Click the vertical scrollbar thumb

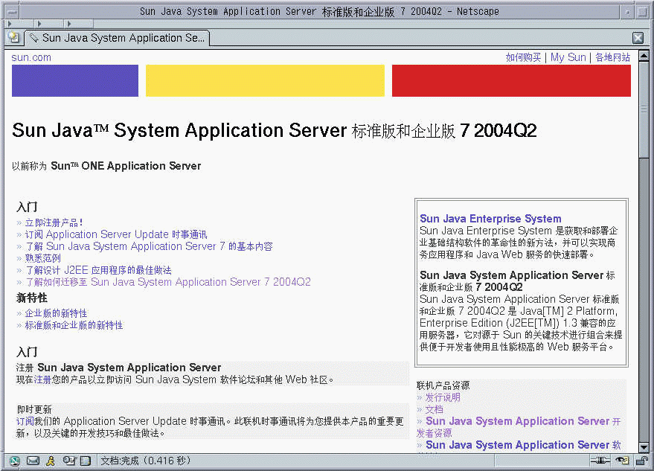pyautogui.click(x=644, y=109)
